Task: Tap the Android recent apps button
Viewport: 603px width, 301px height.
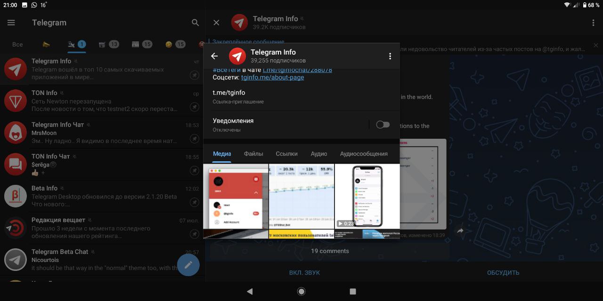Action: tap(353, 292)
